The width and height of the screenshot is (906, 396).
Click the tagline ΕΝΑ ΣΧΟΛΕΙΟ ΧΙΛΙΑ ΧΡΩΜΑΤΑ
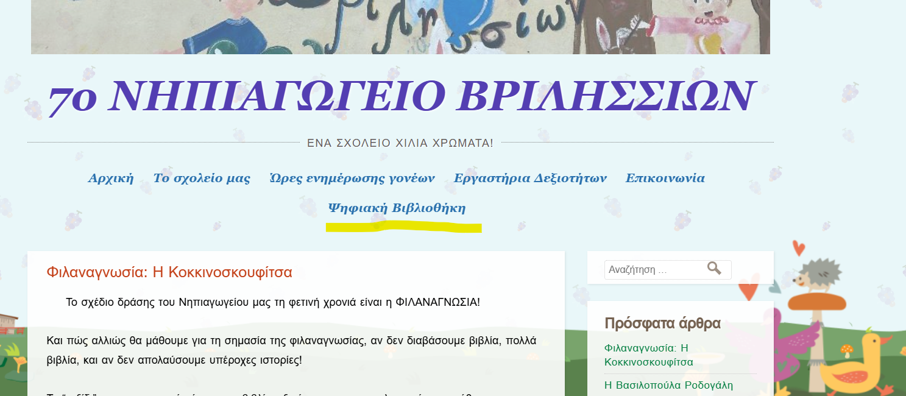pos(400,143)
